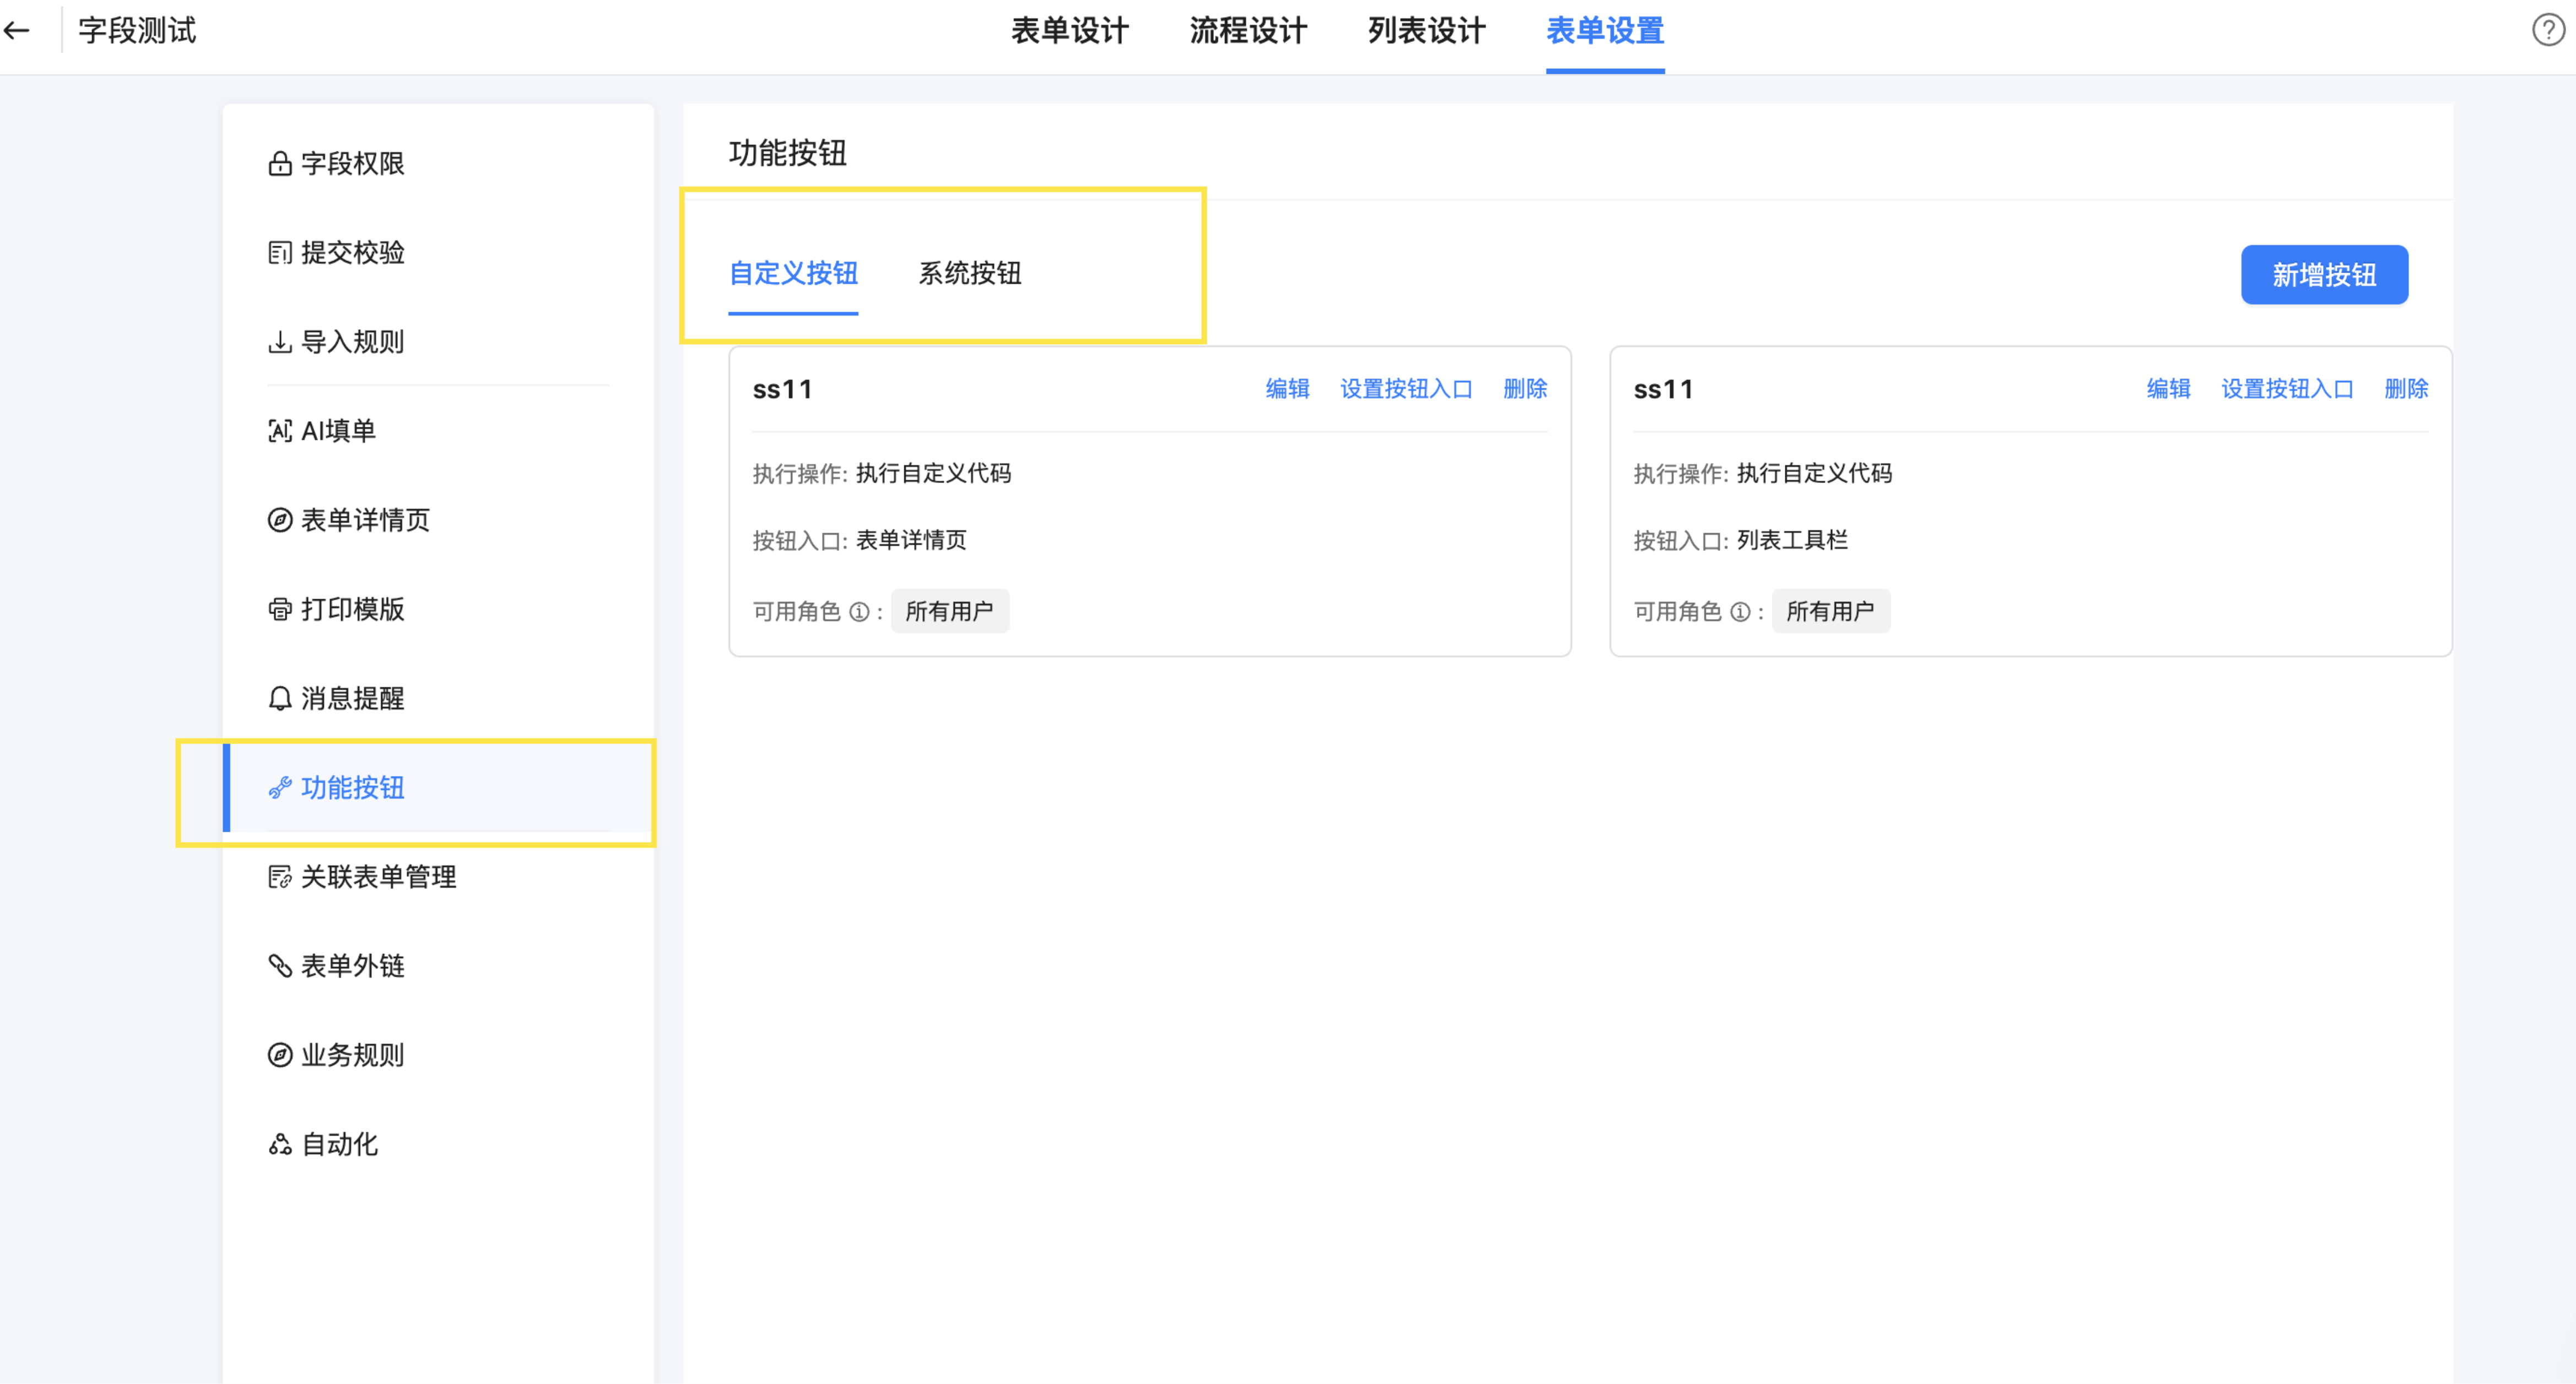
Task: Click the AI填单 sidebar icon
Action: (280, 431)
